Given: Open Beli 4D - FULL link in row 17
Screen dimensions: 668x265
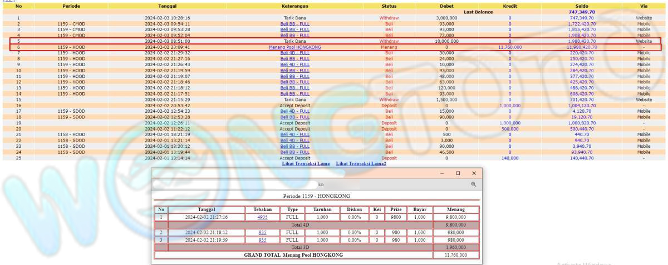Looking at the screenshot, I should click(x=294, y=111).
